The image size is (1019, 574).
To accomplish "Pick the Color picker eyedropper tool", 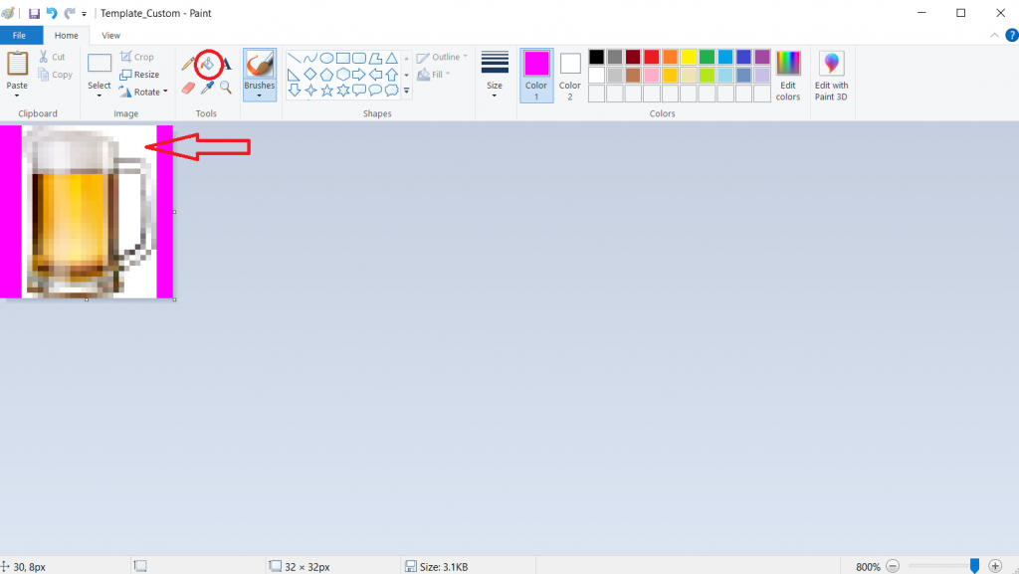I will tap(207, 88).
